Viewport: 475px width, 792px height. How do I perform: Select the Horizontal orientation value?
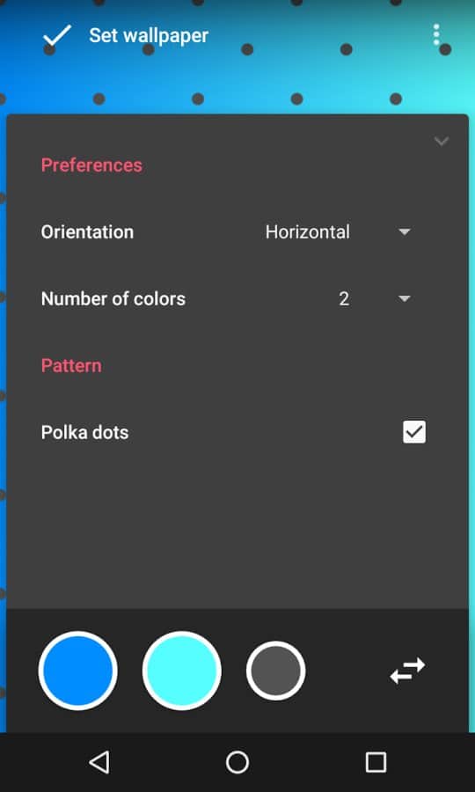click(307, 232)
